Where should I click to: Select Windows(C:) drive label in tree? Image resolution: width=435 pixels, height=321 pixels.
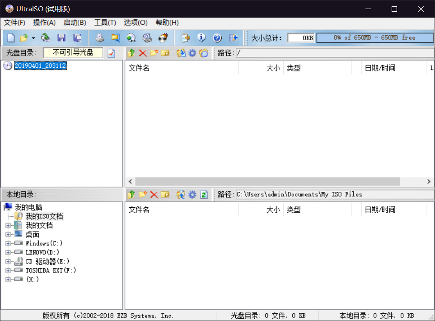click(44, 243)
